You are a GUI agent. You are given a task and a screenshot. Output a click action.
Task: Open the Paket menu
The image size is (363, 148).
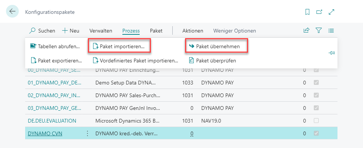click(x=156, y=31)
